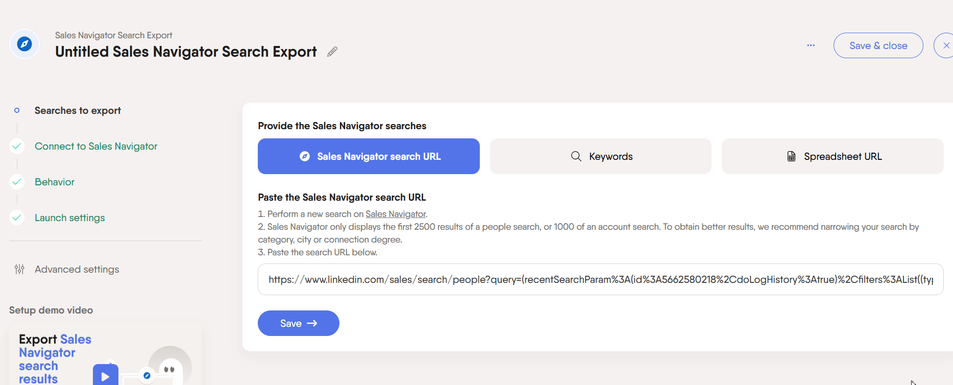Click the blue Save button
The width and height of the screenshot is (953, 385).
tap(299, 323)
